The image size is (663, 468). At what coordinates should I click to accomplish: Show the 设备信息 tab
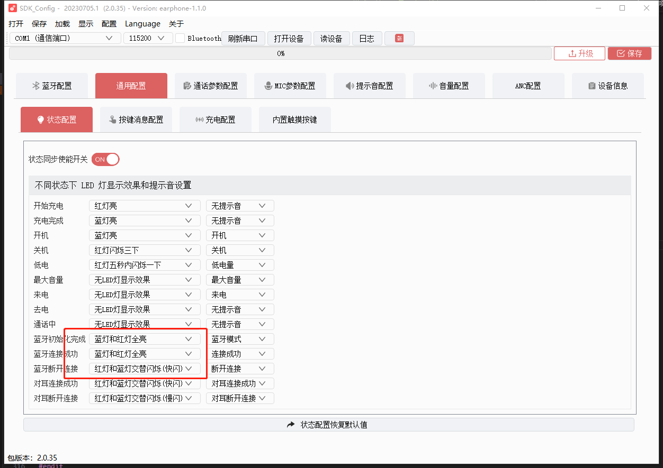click(608, 86)
